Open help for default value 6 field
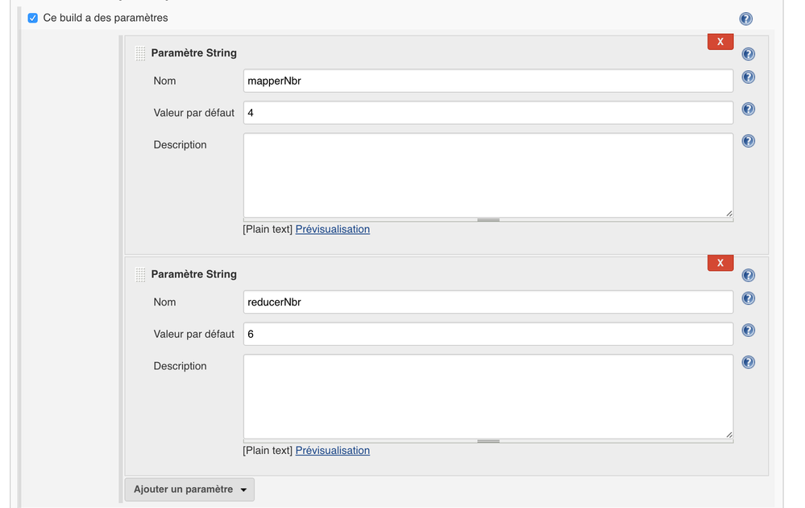 (x=748, y=331)
